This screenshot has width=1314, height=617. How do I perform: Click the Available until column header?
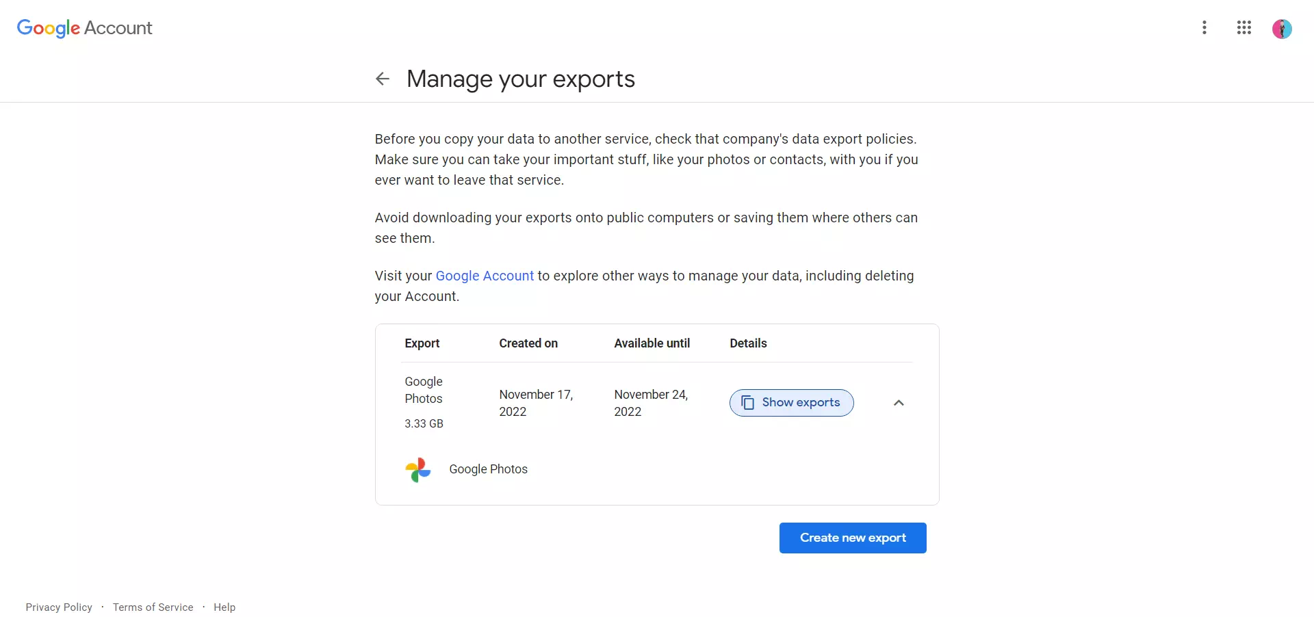(652, 343)
